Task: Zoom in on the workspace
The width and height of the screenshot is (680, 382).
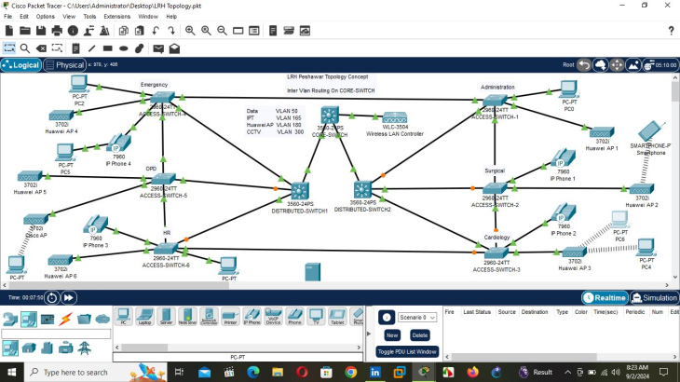Action: (190, 31)
